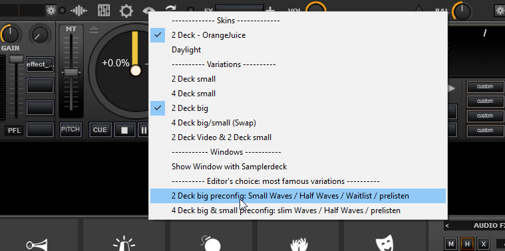Open the mixer sliders icon in top toolbar
505x251 pixels.
tap(103, 11)
